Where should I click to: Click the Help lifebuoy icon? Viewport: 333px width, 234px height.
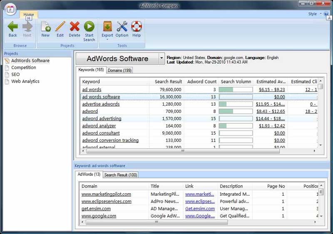pyautogui.click(x=137, y=27)
